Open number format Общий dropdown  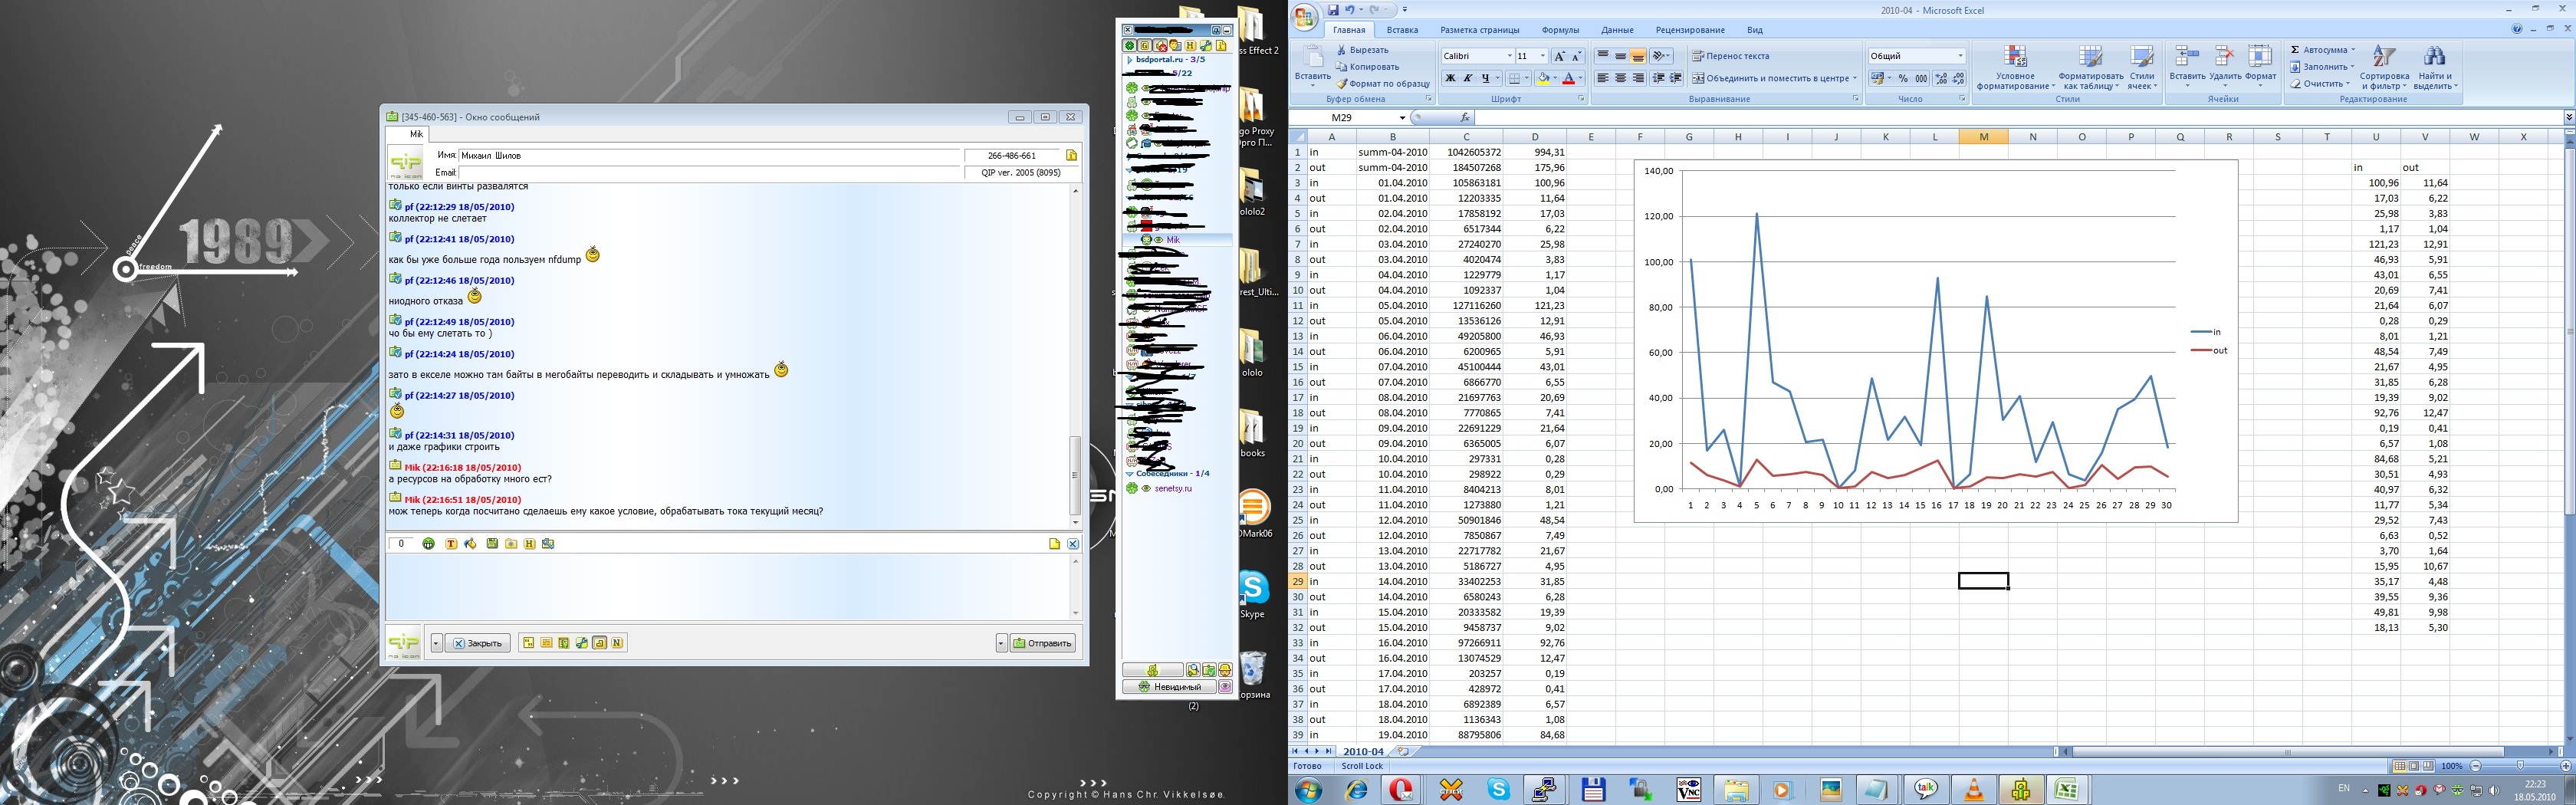click(1960, 56)
